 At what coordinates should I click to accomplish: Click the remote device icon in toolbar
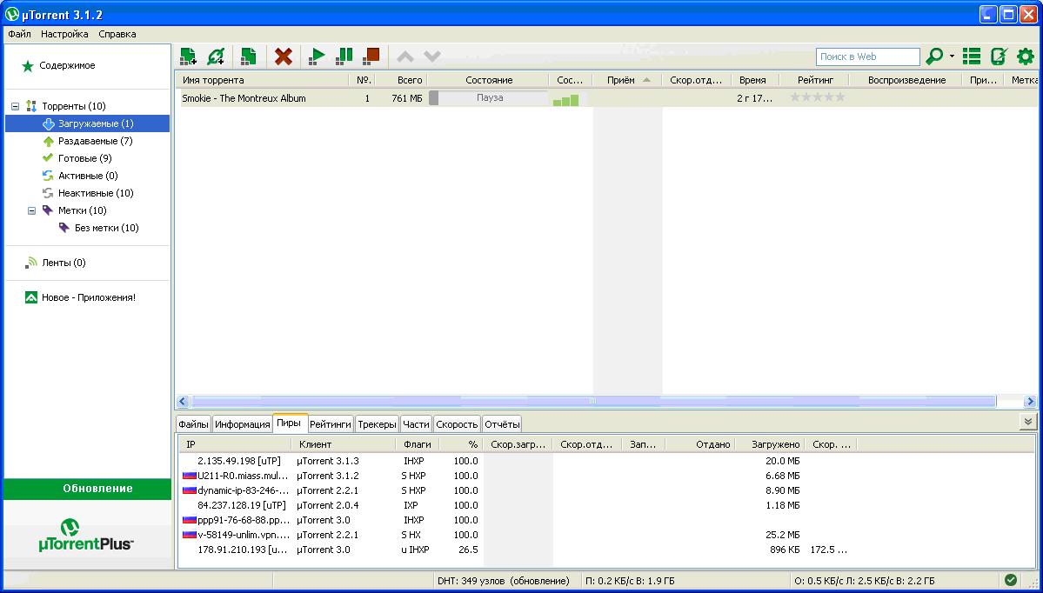1000,57
